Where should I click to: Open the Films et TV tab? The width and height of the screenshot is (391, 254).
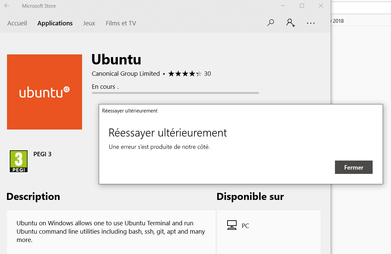[x=121, y=23]
